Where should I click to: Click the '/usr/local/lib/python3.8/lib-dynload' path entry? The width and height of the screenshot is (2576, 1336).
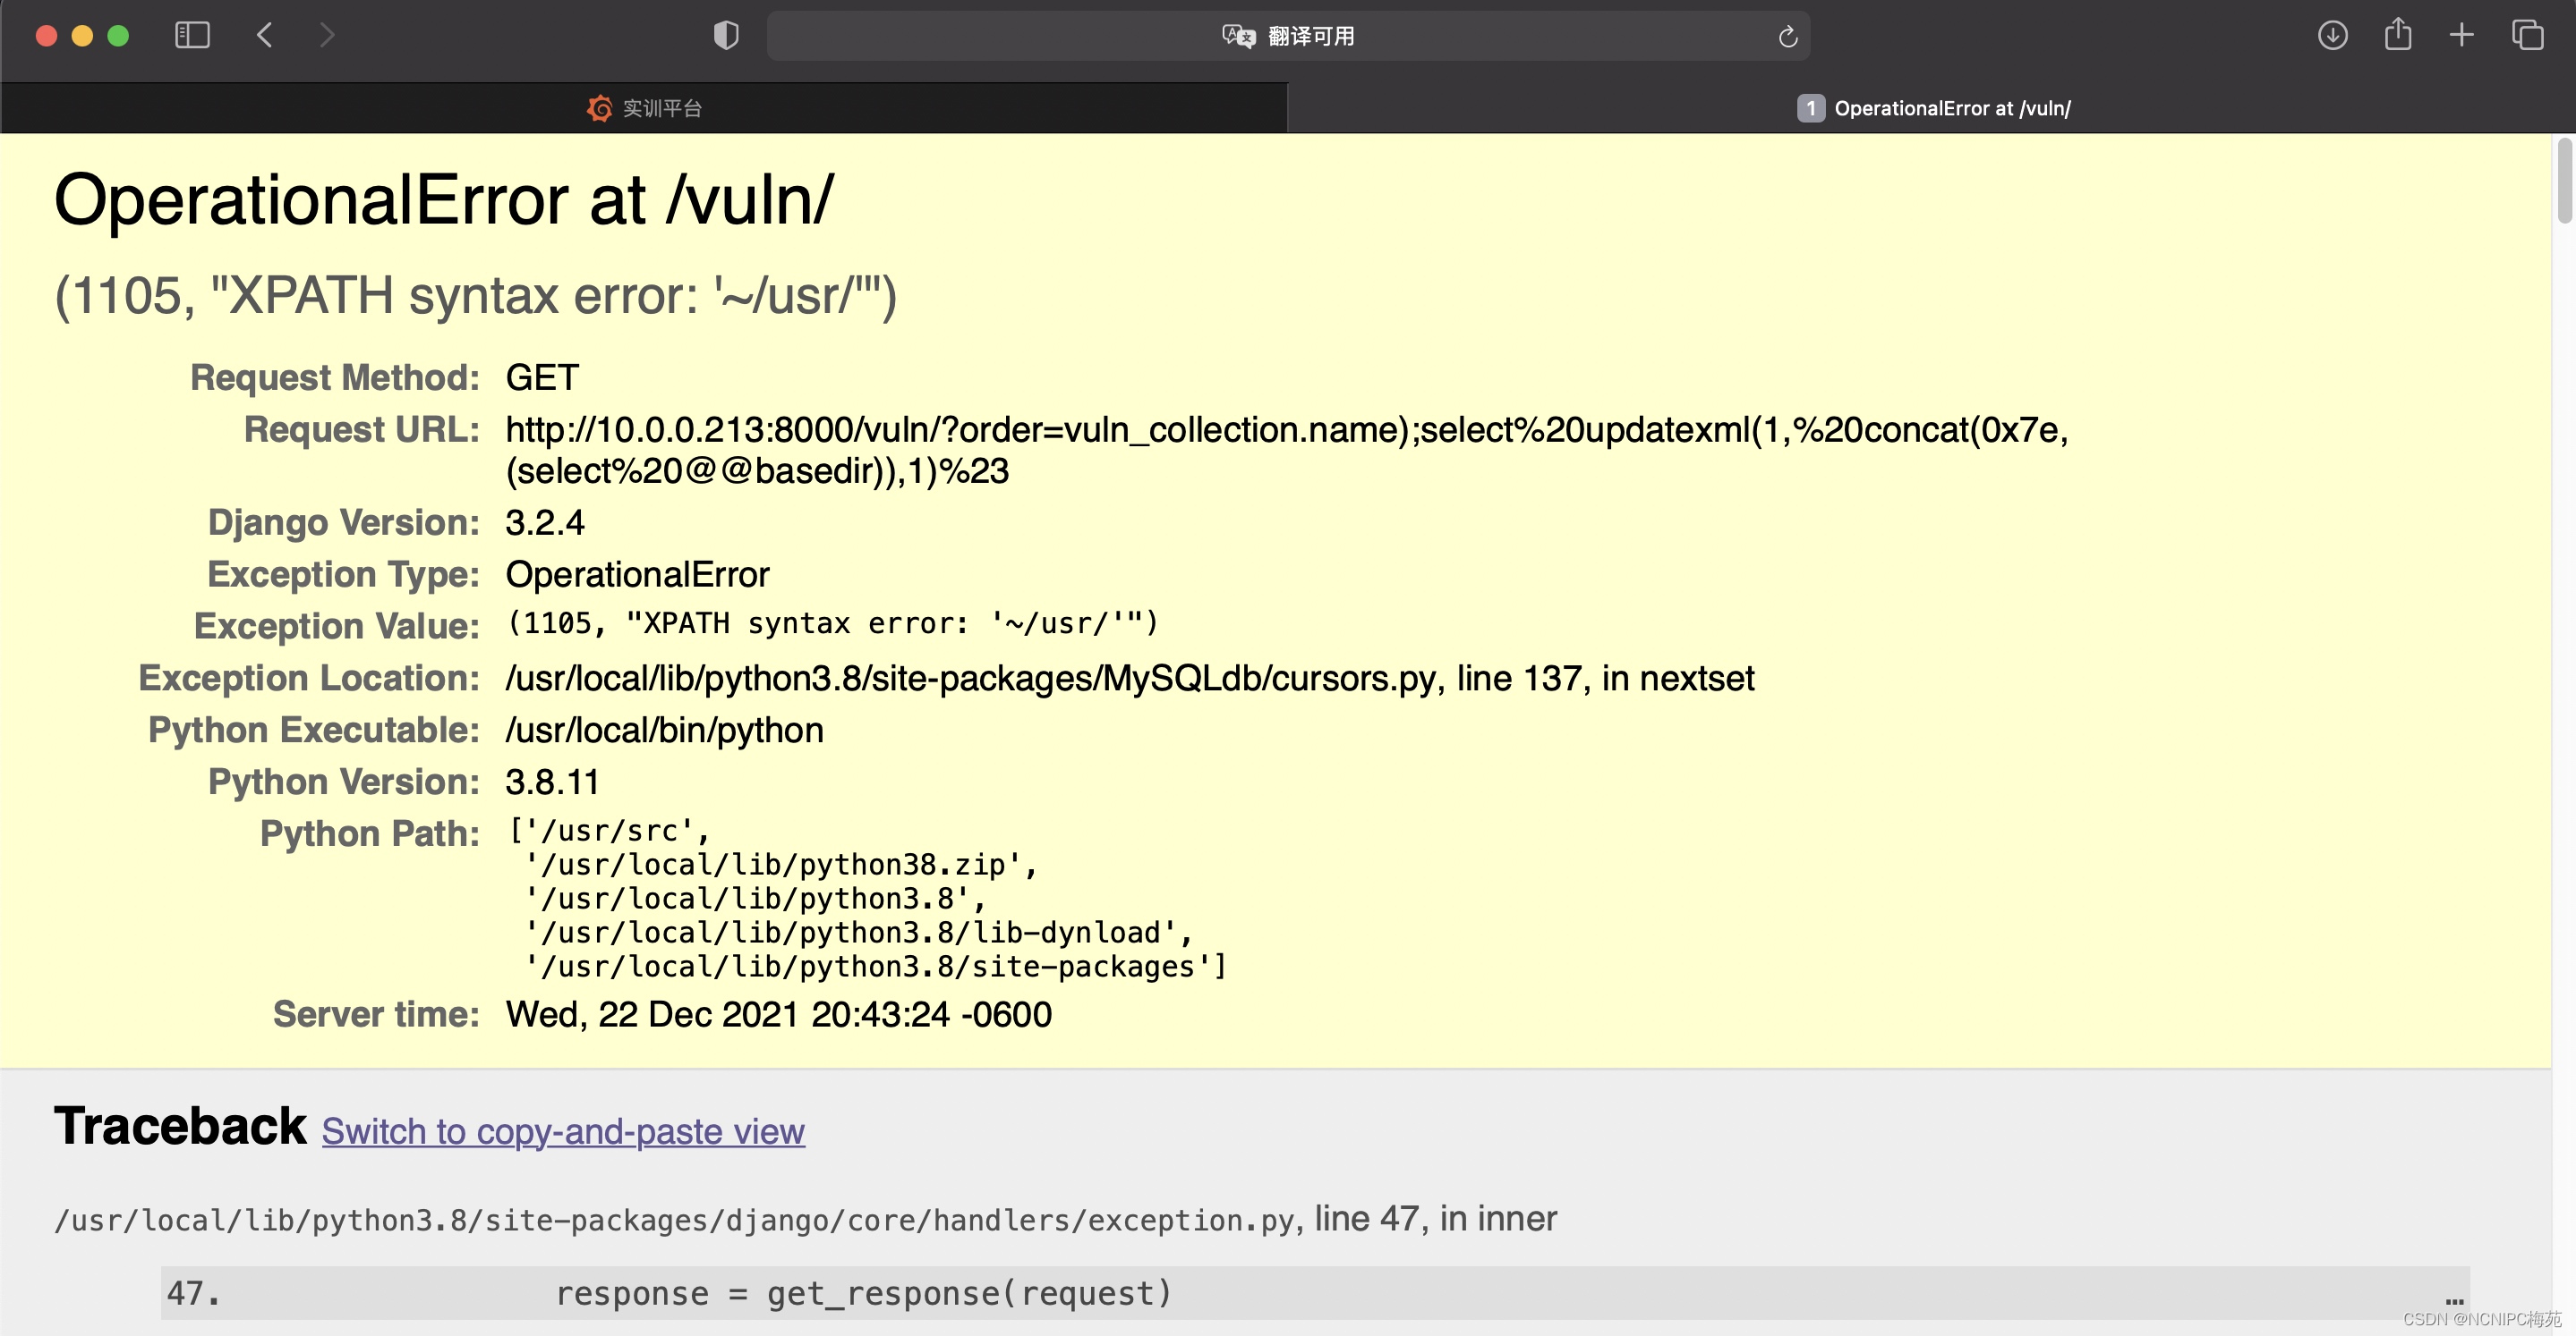point(858,933)
